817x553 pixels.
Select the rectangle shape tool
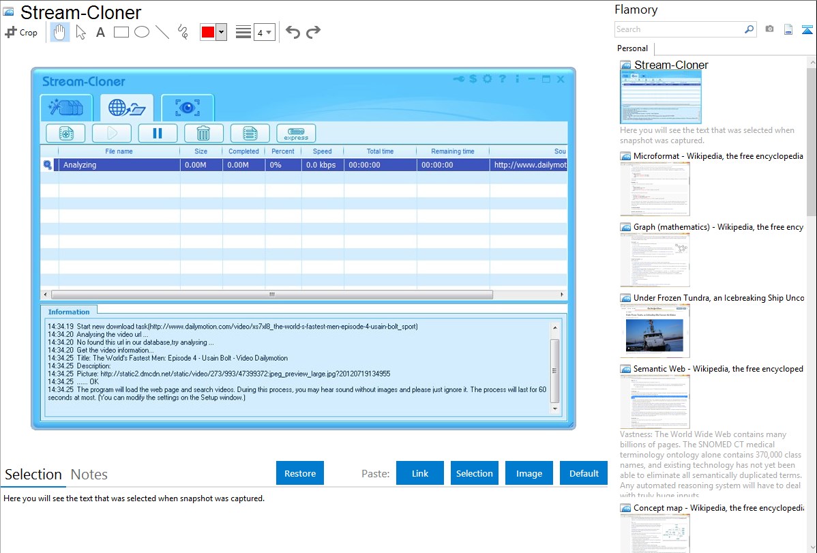pyautogui.click(x=121, y=32)
